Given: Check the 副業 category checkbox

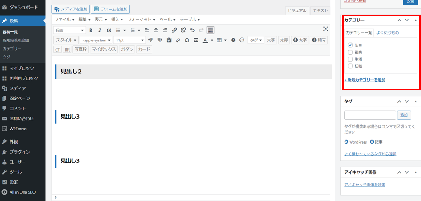Looking at the screenshot, I should tap(350, 52).
